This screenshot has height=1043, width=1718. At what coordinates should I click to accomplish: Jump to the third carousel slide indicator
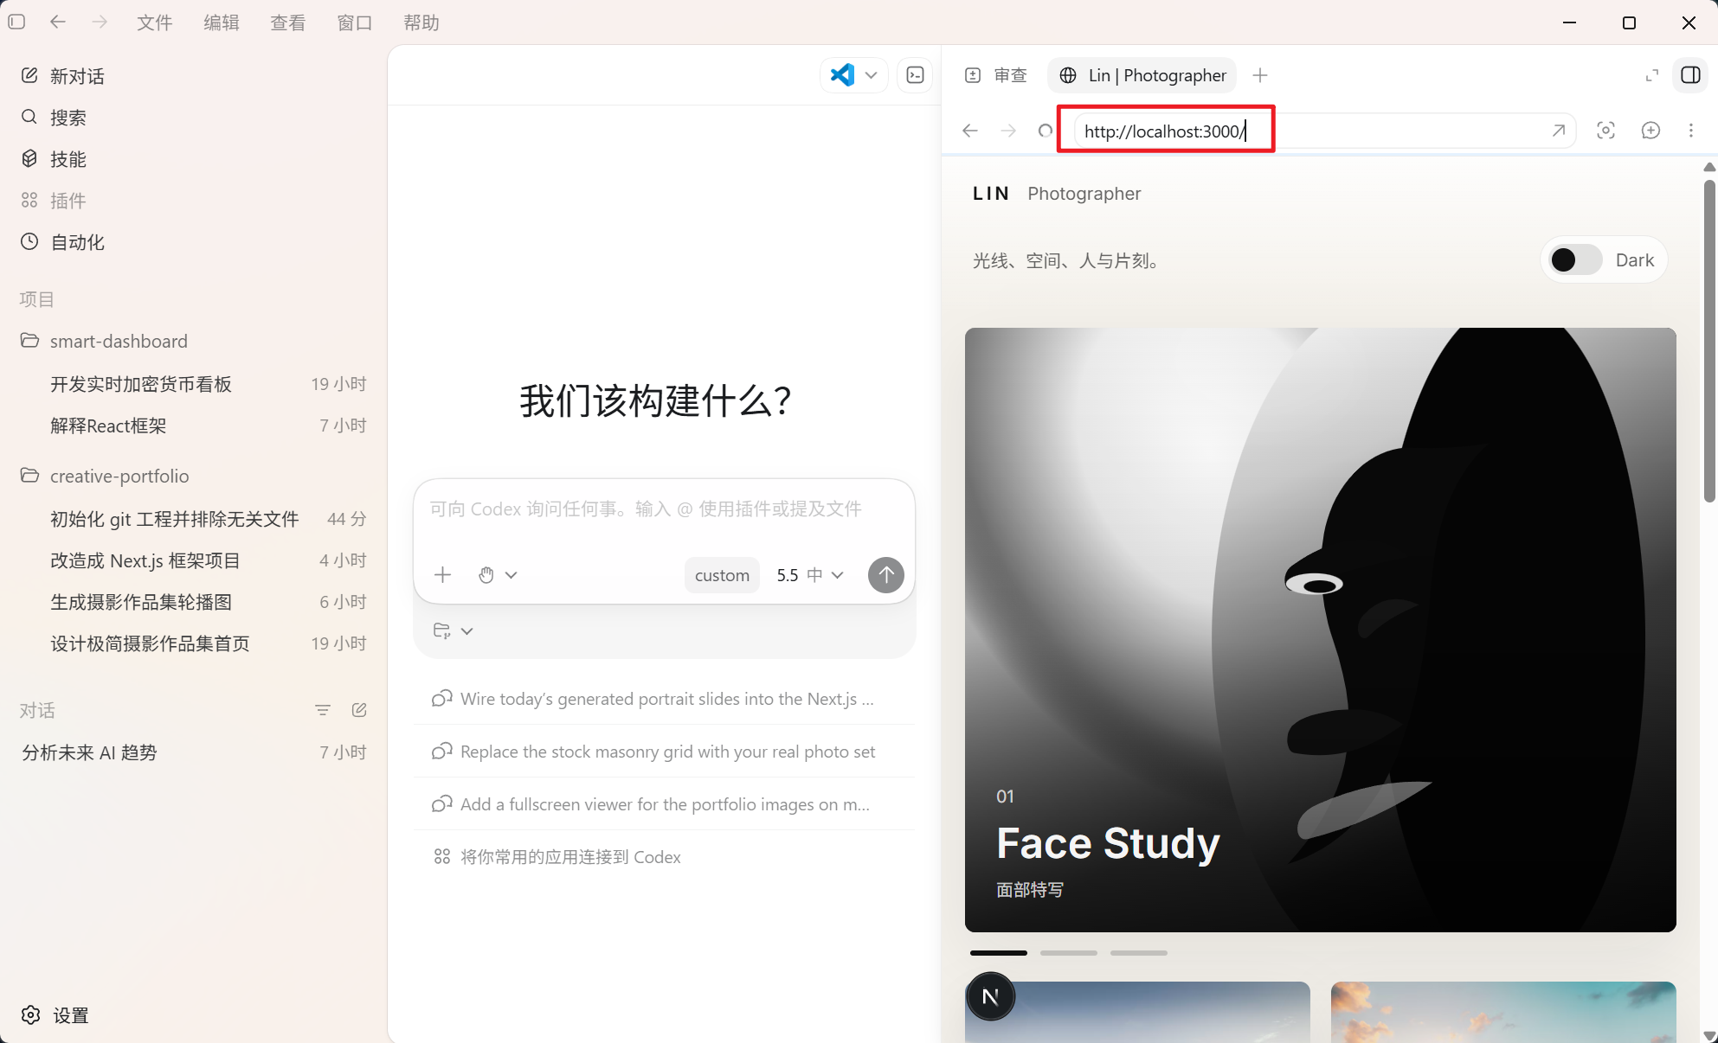pyautogui.click(x=1139, y=953)
